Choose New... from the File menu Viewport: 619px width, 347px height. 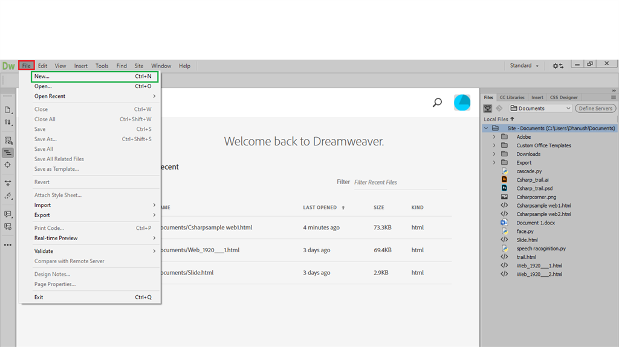pos(95,77)
